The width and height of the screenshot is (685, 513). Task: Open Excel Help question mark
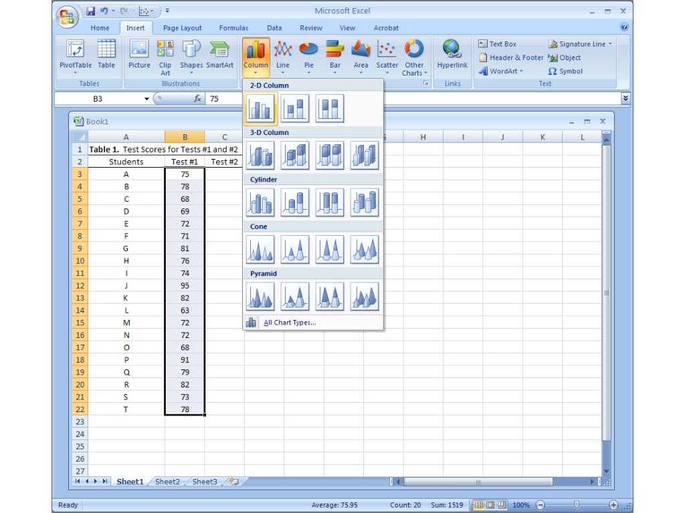pyautogui.click(x=624, y=27)
